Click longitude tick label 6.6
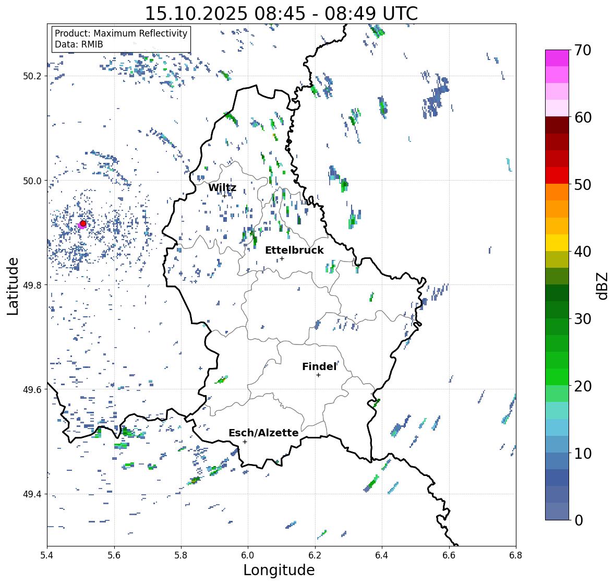 (449, 555)
